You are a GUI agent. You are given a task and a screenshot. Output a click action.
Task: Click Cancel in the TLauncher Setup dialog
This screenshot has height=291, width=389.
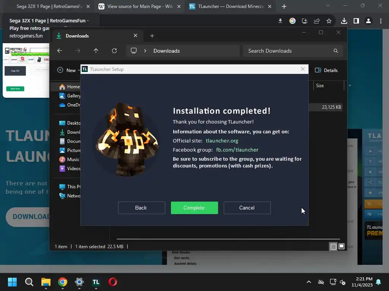(247, 208)
